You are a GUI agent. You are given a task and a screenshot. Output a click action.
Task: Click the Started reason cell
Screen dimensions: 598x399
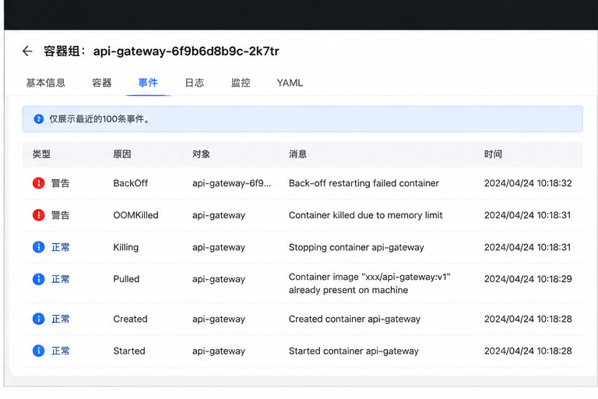[129, 351]
